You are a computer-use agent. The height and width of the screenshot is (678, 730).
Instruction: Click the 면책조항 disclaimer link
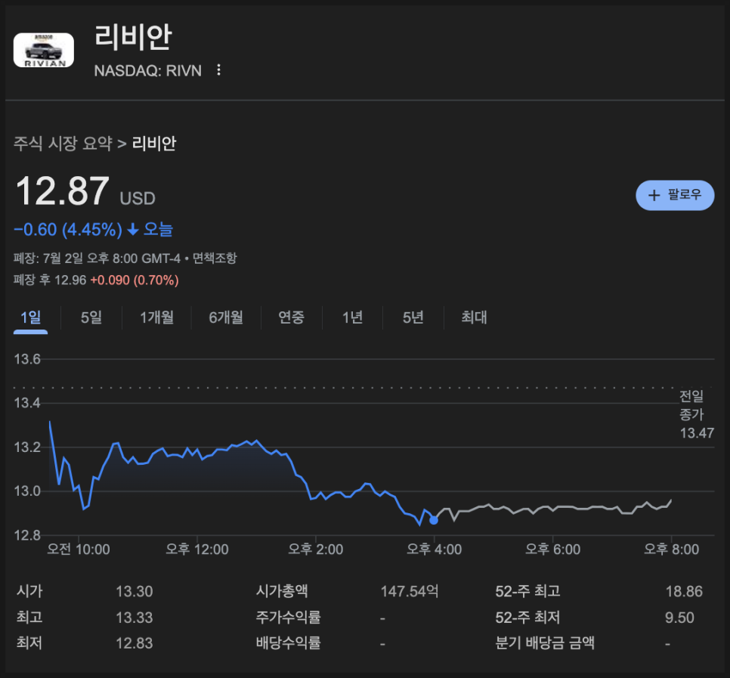coord(215,258)
